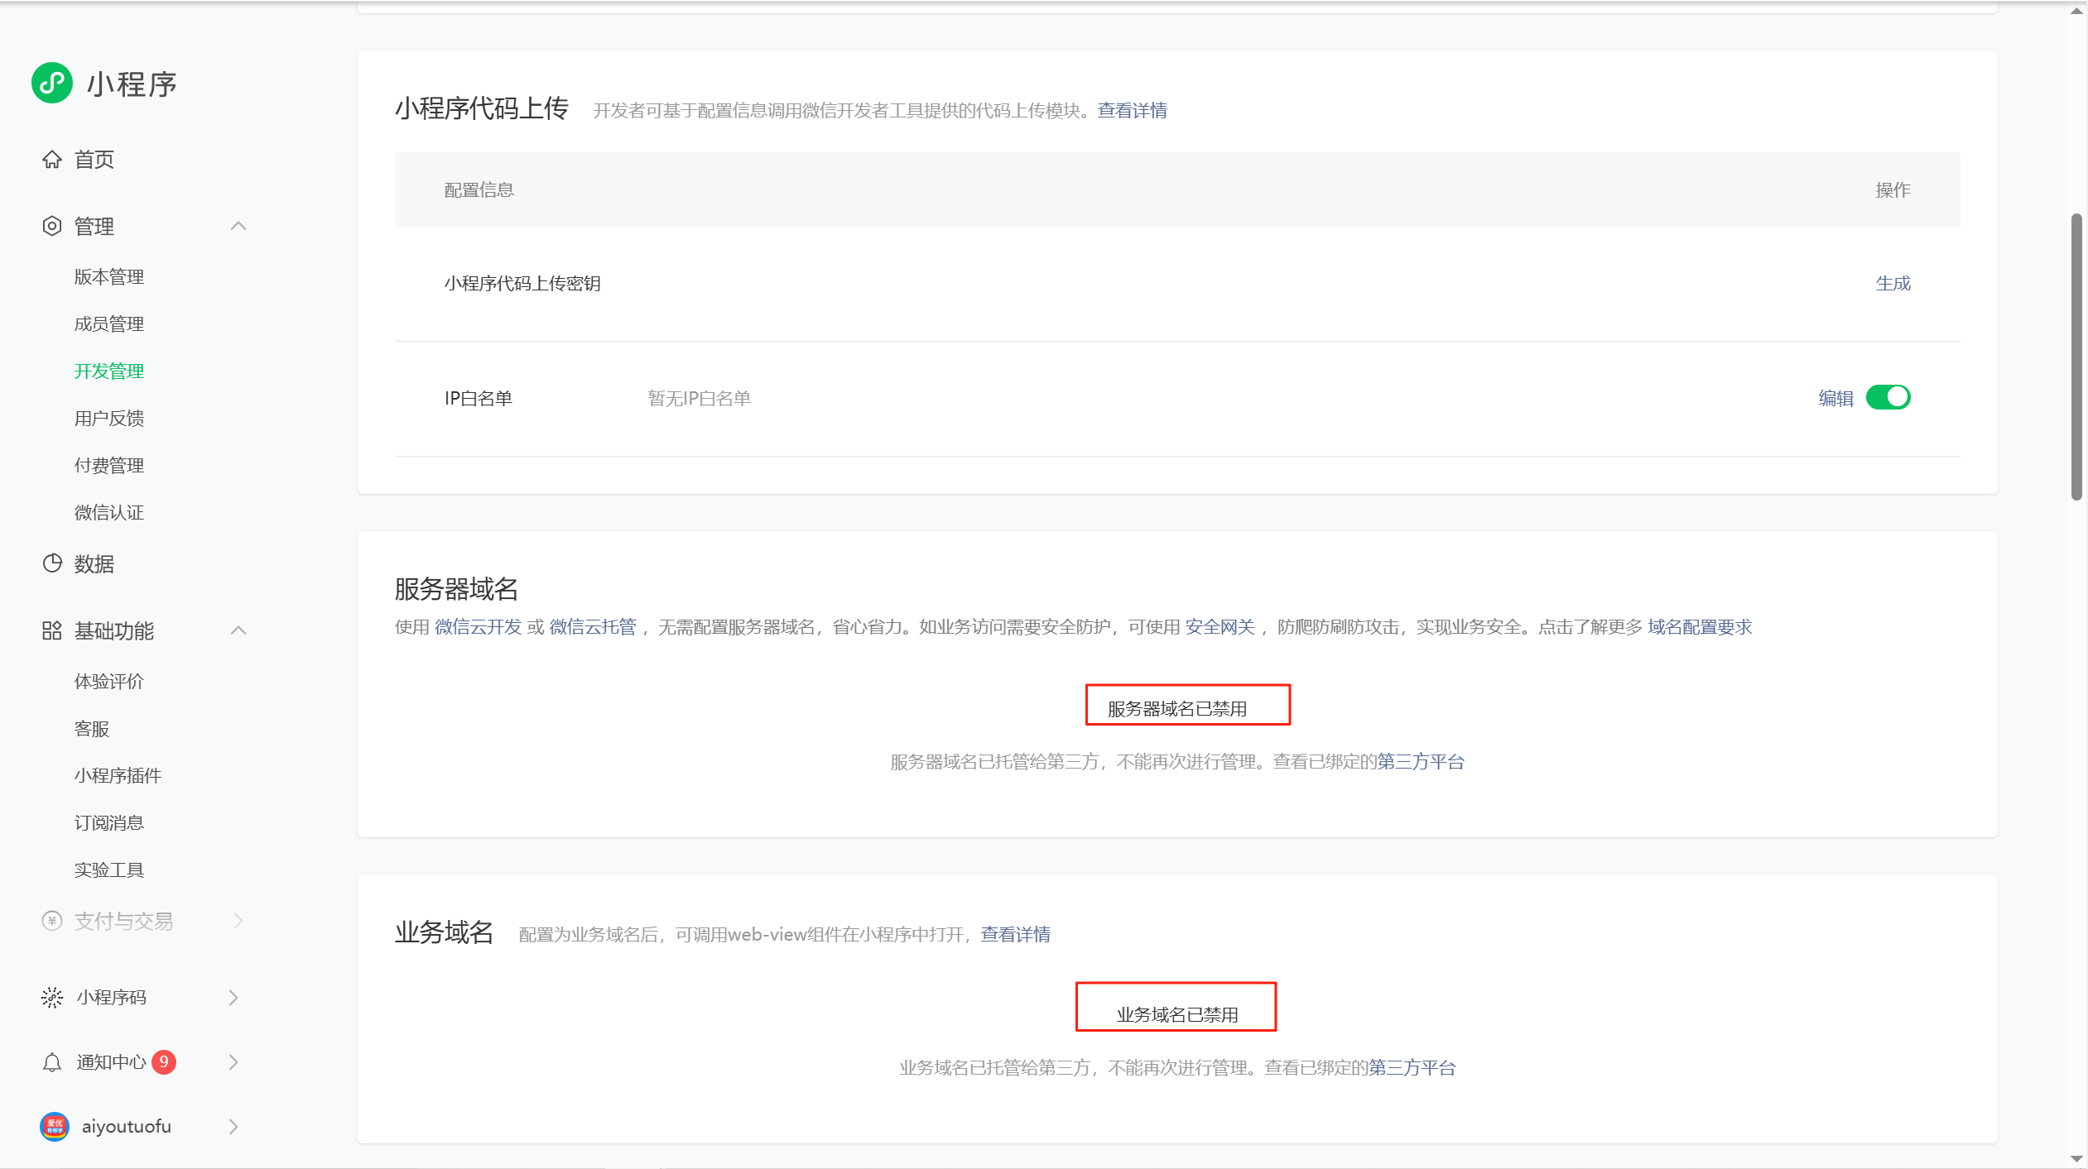
Task: Click the 编辑 link for IP白名单
Action: 1835,398
